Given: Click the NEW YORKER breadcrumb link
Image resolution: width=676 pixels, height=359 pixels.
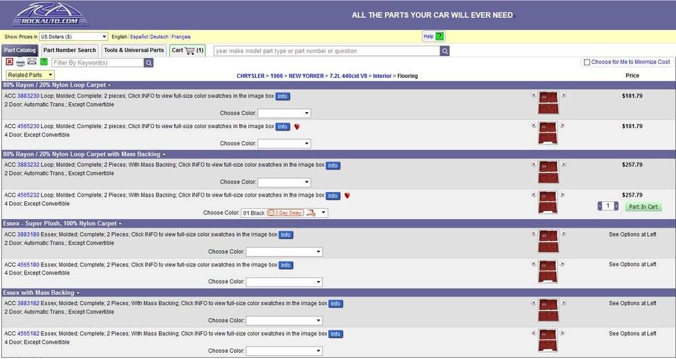Looking at the screenshot, I should point(306,76).
